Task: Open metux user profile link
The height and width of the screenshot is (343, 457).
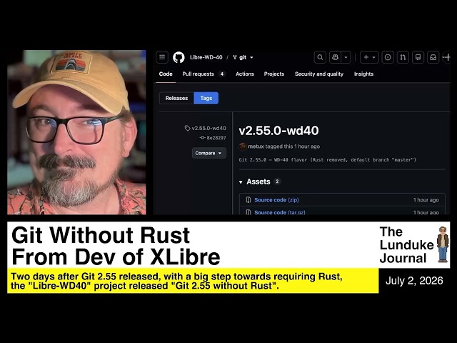Action: click(256, 146)
